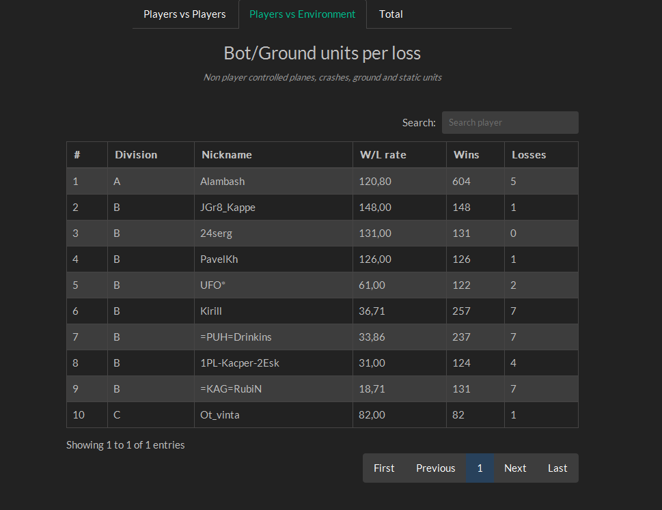Sort by the Division column header
Screen dimensions: 662x510
136,155
